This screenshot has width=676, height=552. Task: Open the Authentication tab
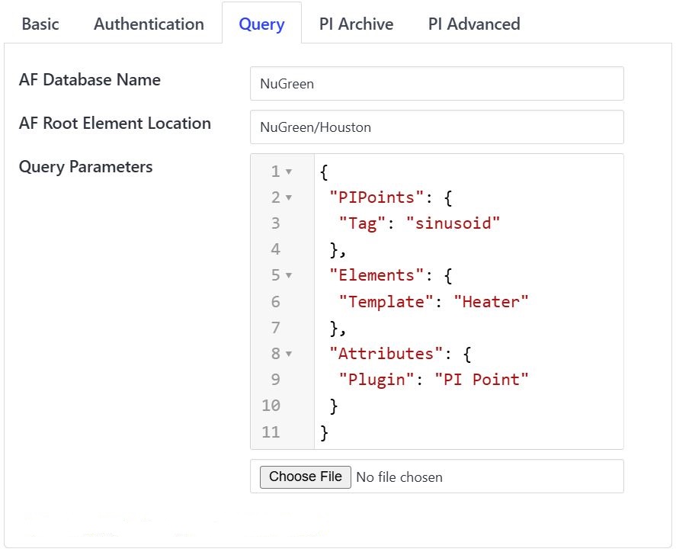(149, 24)
